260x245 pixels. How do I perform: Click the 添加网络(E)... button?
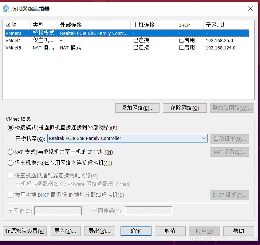[x=137, y=108]
